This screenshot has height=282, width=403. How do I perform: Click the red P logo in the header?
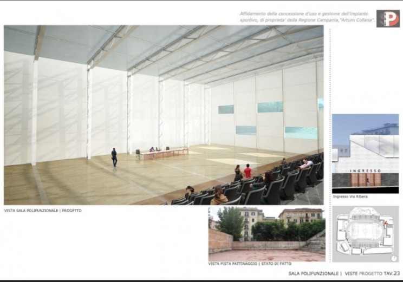(387, 18)
